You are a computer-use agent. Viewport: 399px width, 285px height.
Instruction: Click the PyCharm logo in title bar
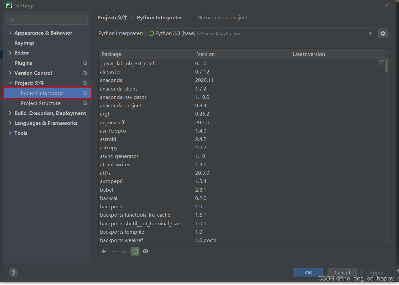pyautogui.click(x=9, y=5)
